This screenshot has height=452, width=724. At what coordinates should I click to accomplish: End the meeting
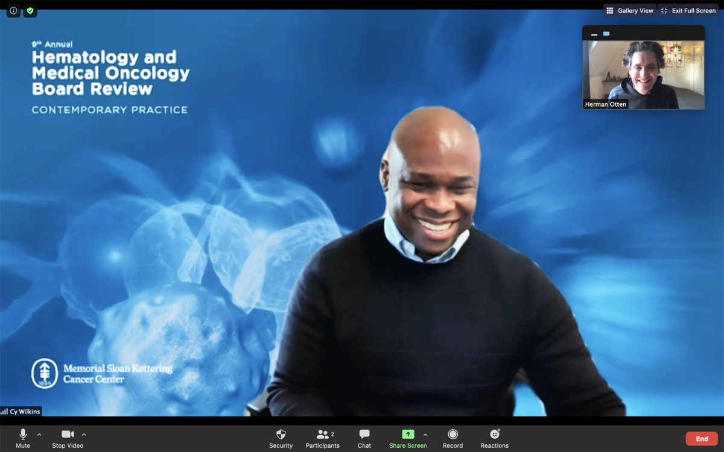tap(702, 439)
